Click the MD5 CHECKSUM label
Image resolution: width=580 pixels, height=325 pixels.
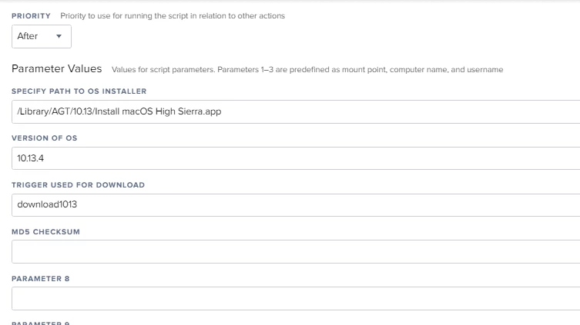(45, 231)
